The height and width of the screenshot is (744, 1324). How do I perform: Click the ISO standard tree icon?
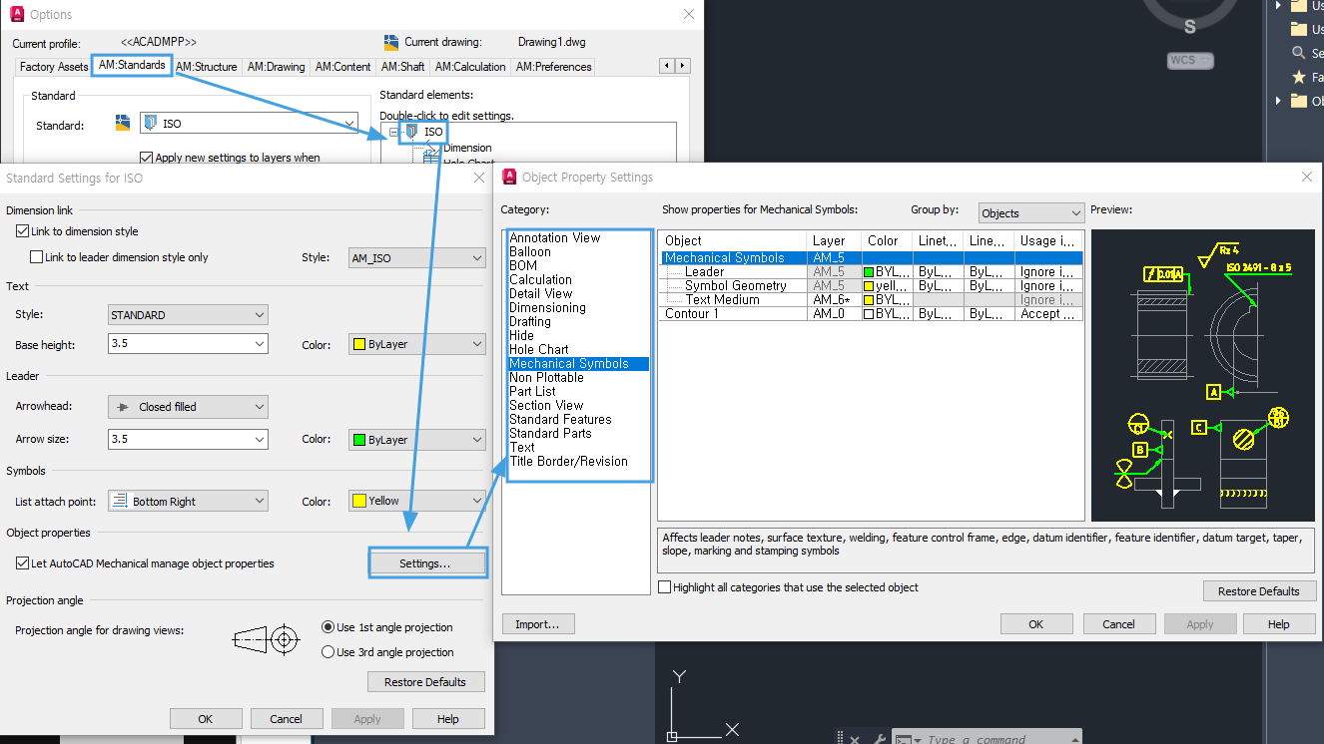point(411,131)
